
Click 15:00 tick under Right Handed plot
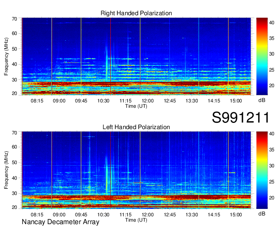236,101
